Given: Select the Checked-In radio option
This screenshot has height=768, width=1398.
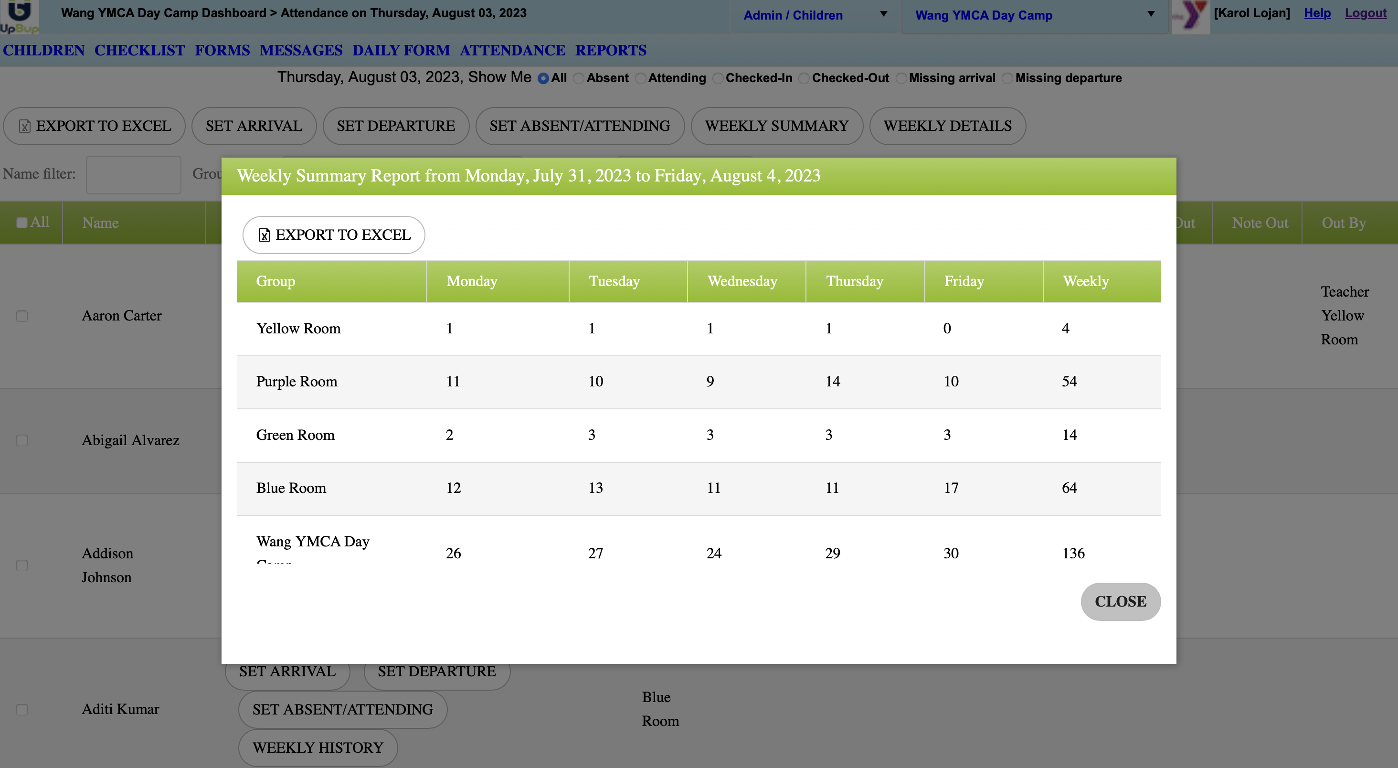Looking at the screenshot, I should [x=718, y=79].
